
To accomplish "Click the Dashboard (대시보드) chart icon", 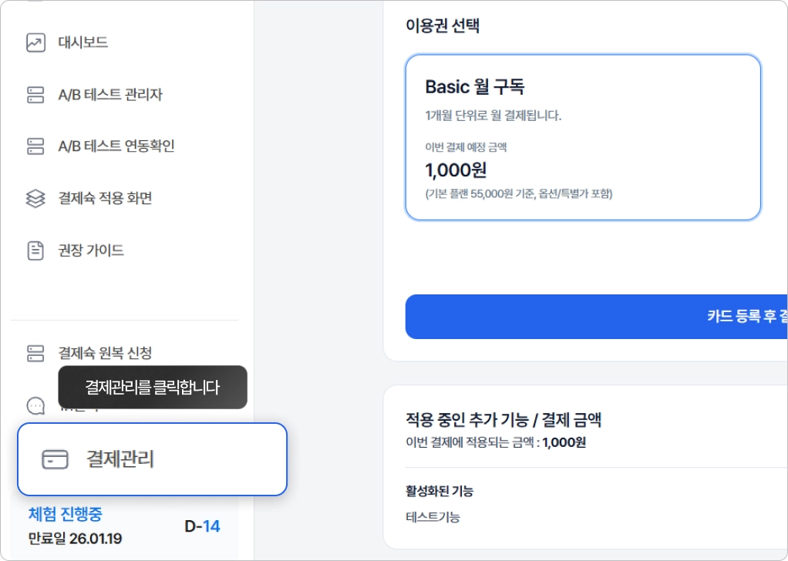I will point(35,42).
